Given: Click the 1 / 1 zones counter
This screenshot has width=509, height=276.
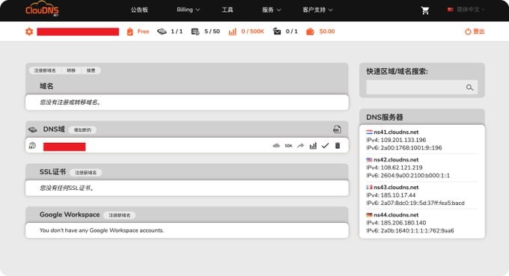Looking at the screenshot, I should coord(177,31).
